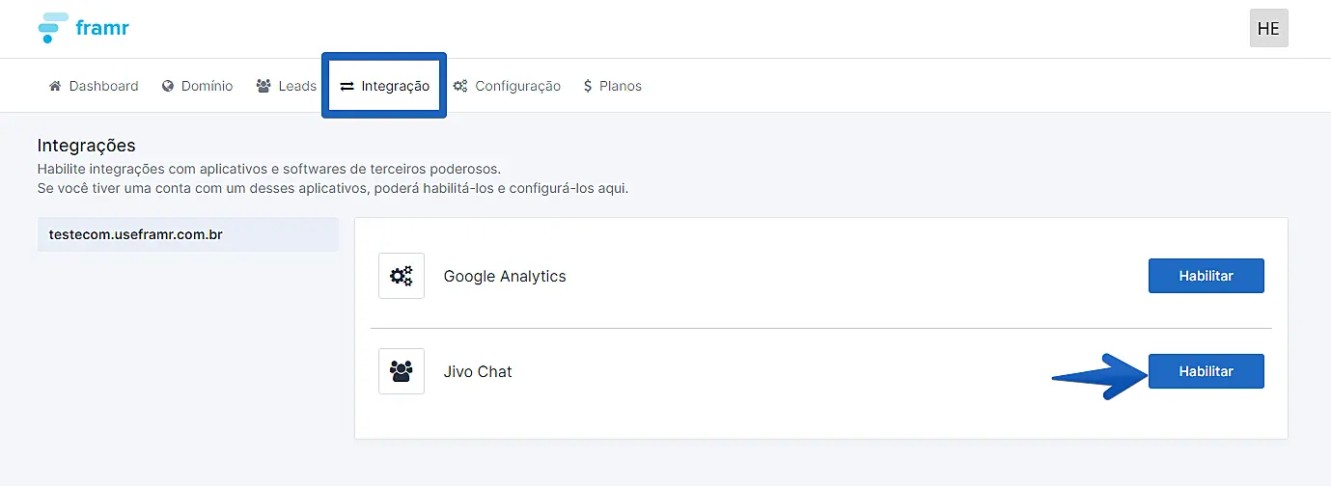Go to the Dashboard tab label

103,86
